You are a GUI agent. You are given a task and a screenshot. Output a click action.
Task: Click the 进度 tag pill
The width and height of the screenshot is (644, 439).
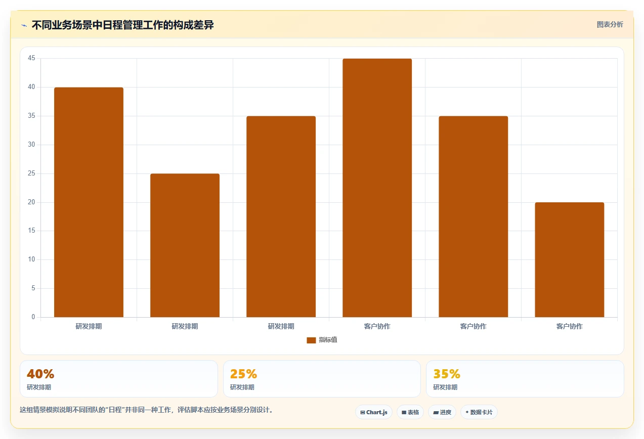coord(442,412)
